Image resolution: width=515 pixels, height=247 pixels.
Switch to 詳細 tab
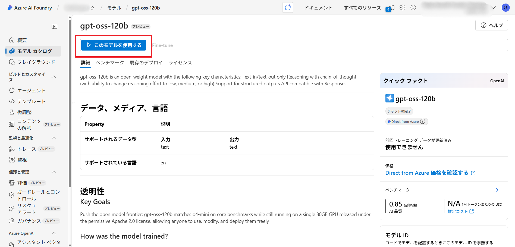click(86, 63)
